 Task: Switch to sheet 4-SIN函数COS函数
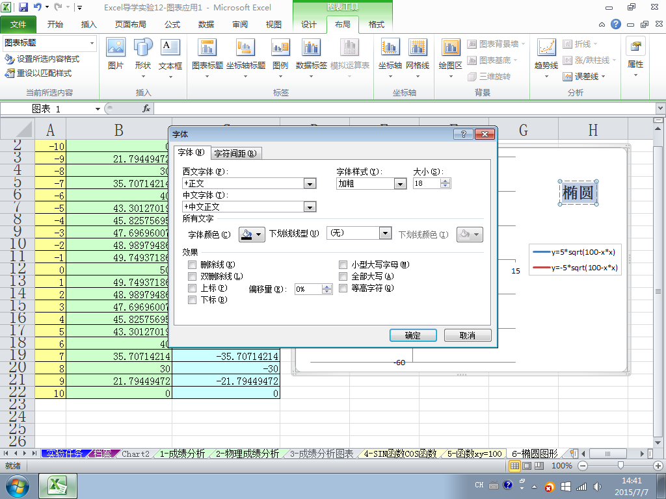click(x=401, y=454)
